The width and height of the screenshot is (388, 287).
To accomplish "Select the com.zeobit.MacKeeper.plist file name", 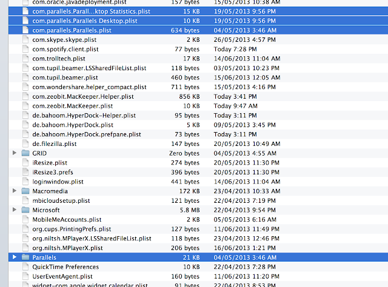I will click(73, 106).
